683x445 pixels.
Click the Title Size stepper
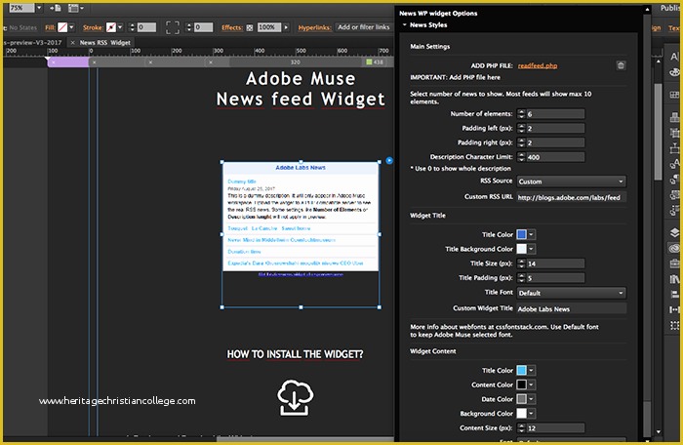pos(521,263)
